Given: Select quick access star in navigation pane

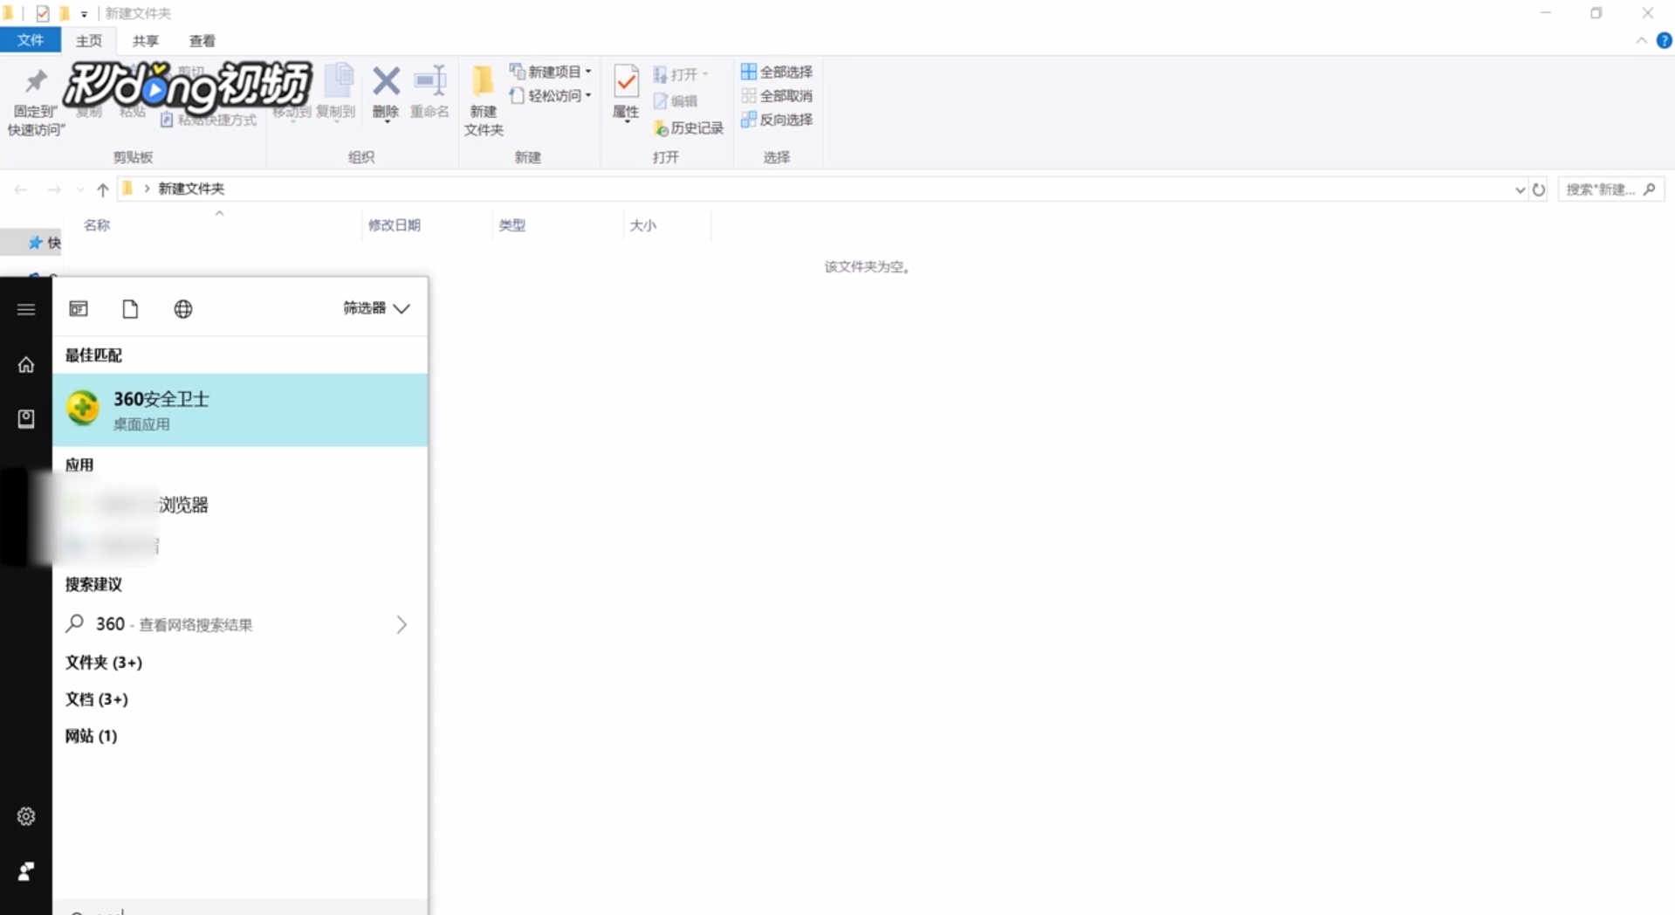Looking at the screenshot, I should click(x=36, y=243).
